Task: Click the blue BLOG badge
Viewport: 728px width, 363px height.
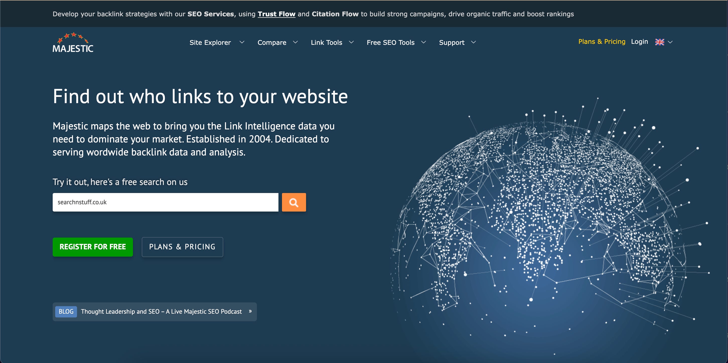Action: coord(66,311)
